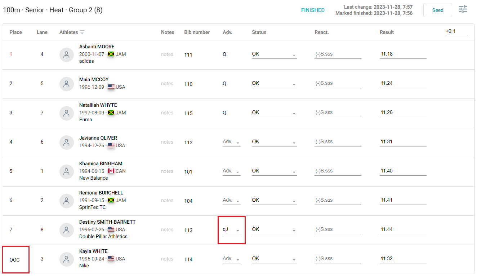Screen dimensions: 477x276
Task: Change the qJ advancement for Destiny Smith-Barnett
Action: pos(231,229)
